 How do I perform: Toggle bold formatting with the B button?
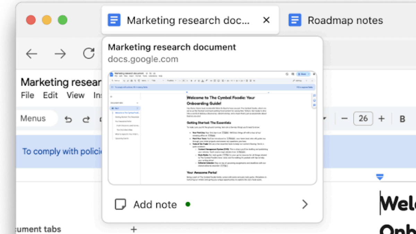[x=402, y=119]
